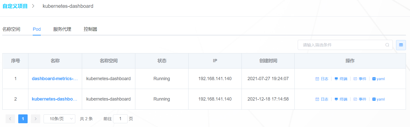
Task: Open logs for kubernetes-dashbo… pod
Action: point(322,99)
